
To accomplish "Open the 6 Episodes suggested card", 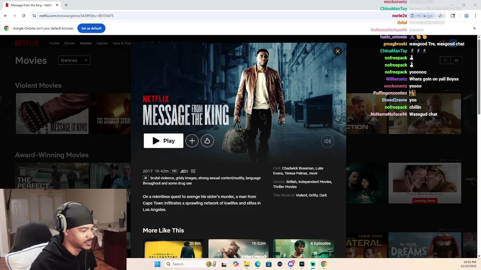I will click(x=304, y=249).
